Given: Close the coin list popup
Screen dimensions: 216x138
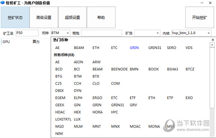Looking at the screenshot, I should [213, 40].
